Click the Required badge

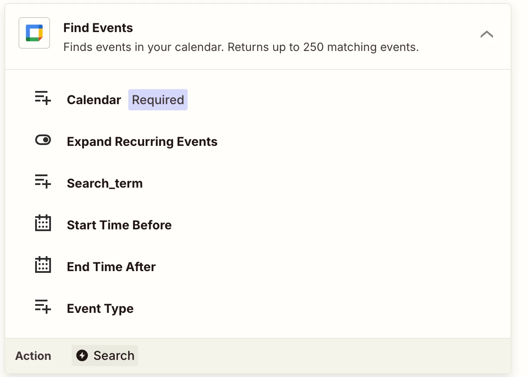158,100
